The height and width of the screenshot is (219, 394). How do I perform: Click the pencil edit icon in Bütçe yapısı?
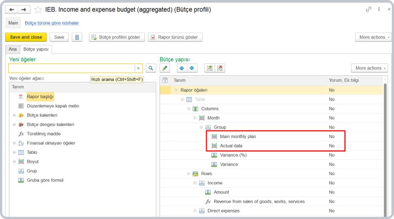[x=165, y=68]
